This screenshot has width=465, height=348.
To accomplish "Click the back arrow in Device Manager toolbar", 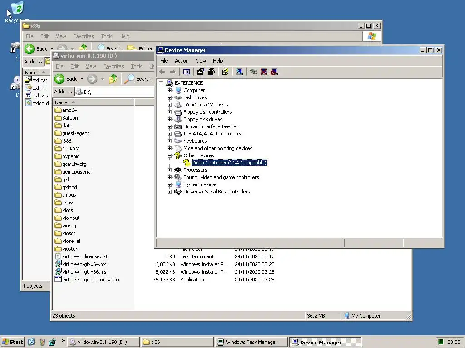I will click(162, 72).
